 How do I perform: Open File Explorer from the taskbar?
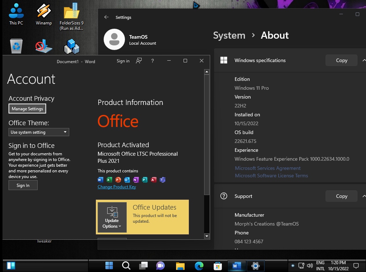click(180, 266)
